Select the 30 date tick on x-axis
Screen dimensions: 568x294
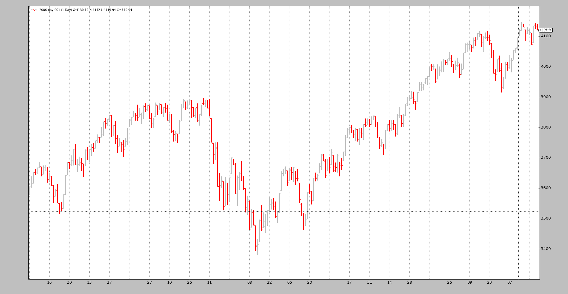69,282
